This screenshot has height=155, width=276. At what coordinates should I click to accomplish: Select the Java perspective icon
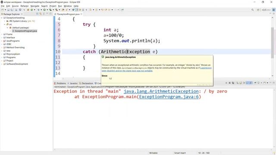tap(274, 10)
